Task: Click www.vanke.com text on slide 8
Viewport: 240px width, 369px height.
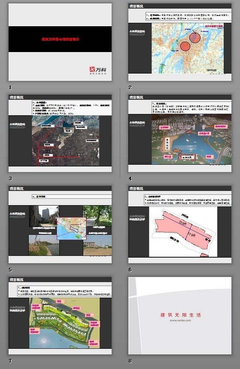Action: click(x=180, y=320)
